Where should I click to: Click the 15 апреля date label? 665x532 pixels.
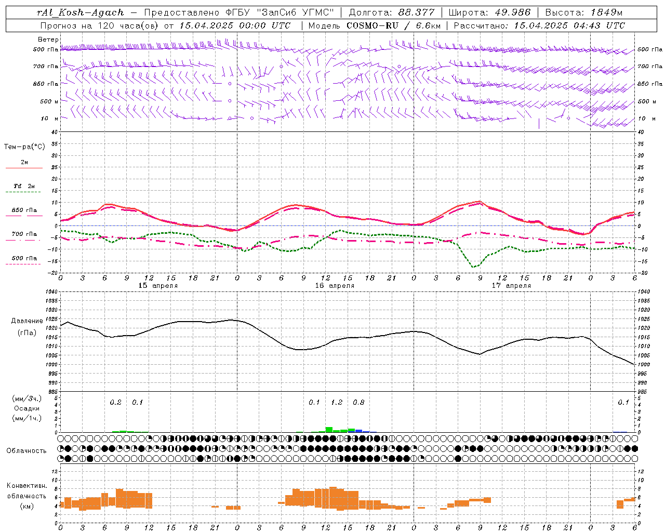(158, 286)
